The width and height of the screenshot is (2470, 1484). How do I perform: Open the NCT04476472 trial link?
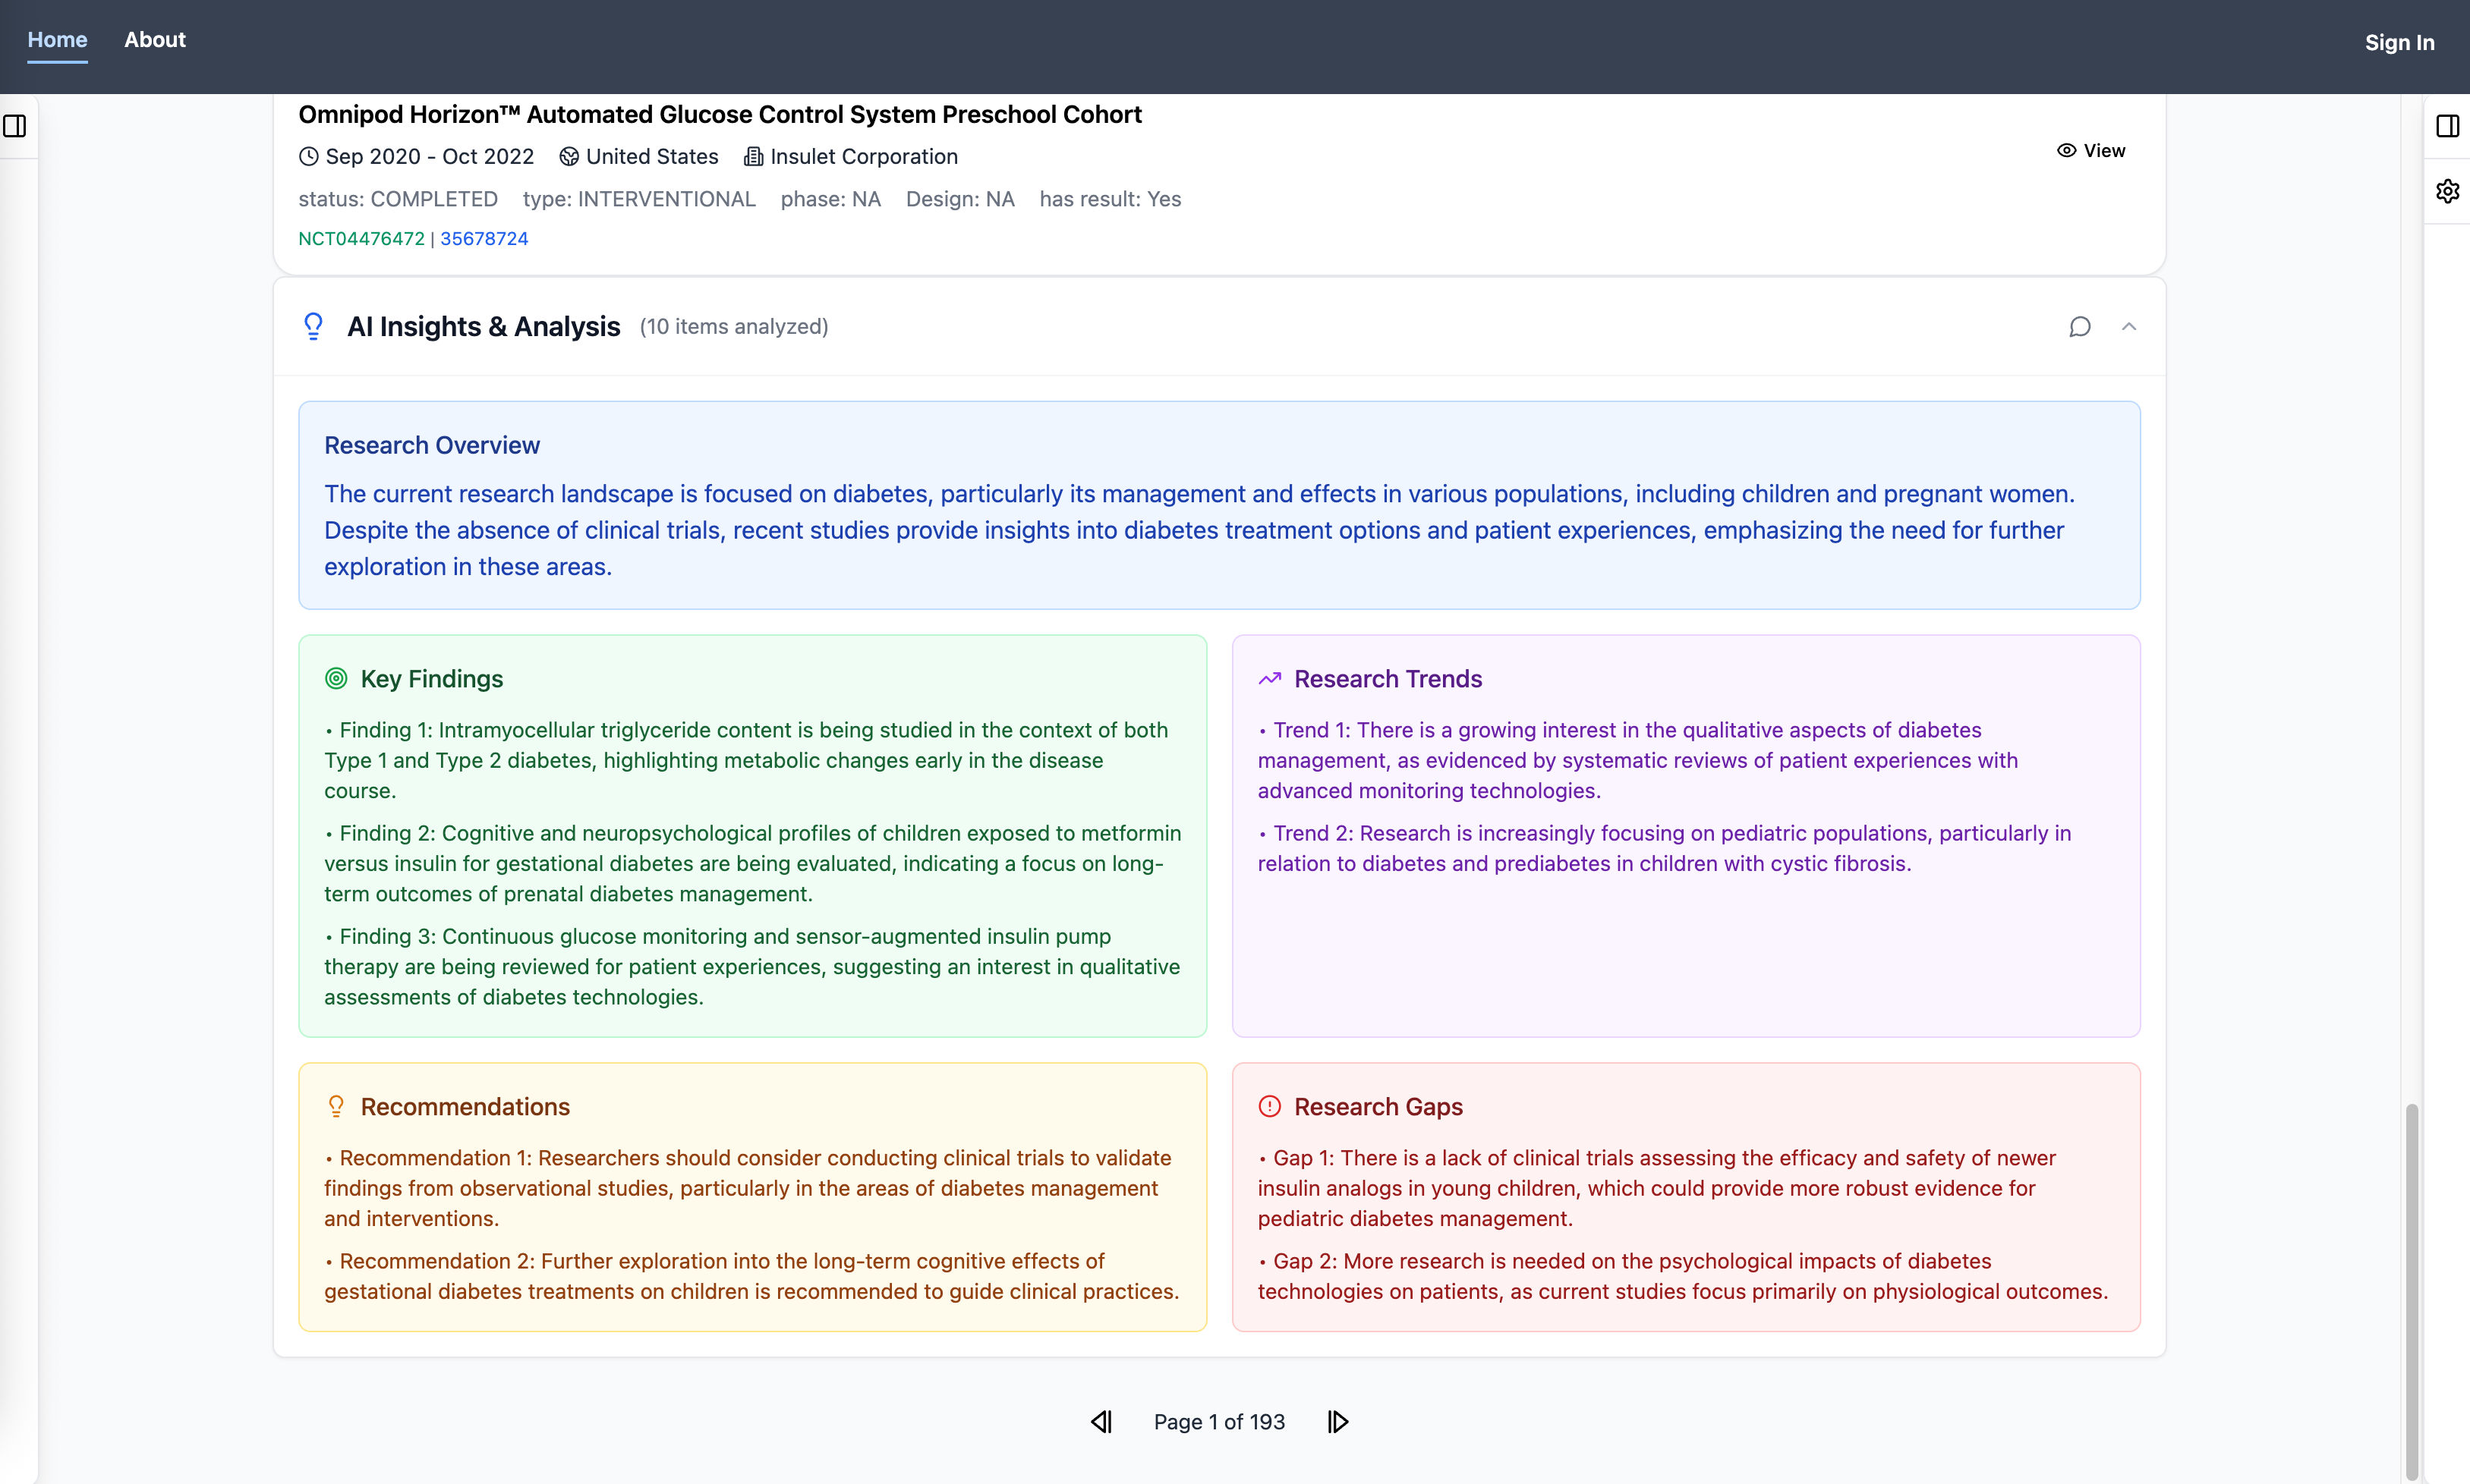[361, 239]
